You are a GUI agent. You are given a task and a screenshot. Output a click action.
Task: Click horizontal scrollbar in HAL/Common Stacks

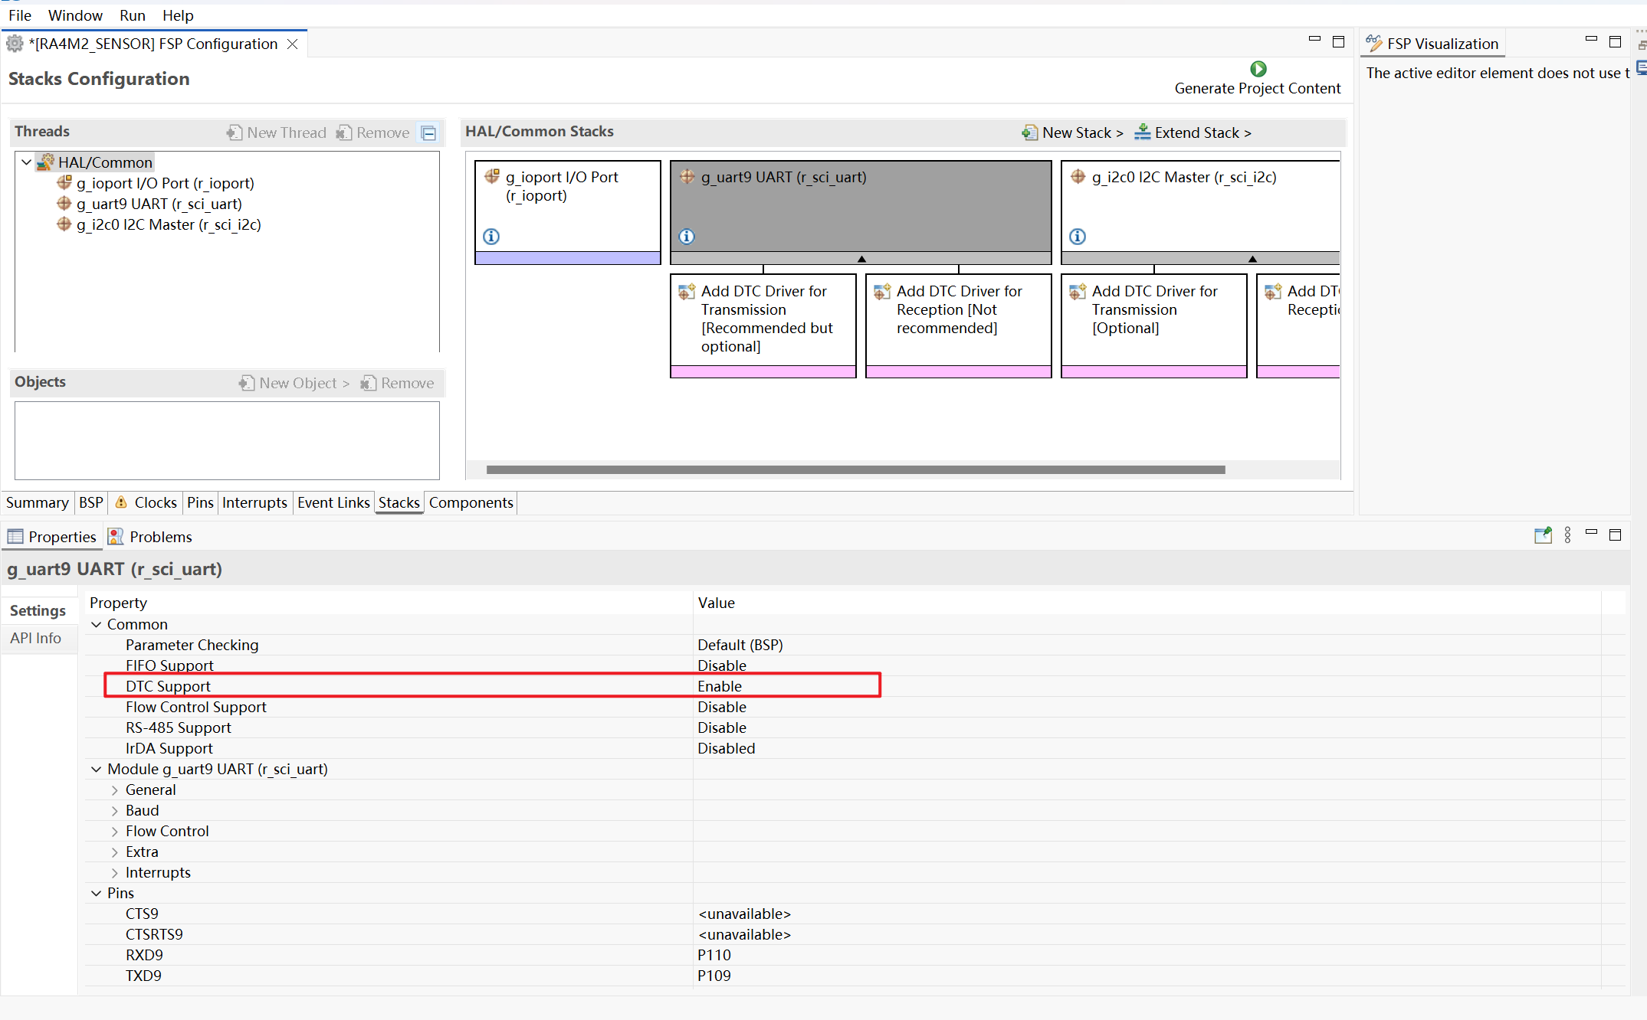[x=855, y=469]
